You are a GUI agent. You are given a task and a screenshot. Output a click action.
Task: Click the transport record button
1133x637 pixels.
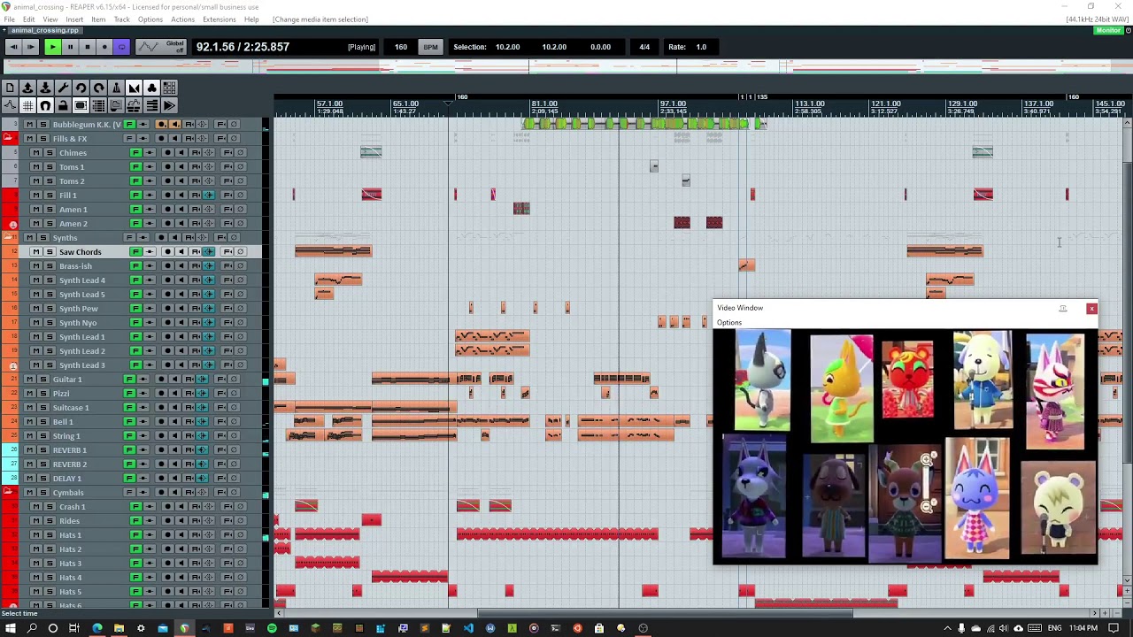coord(104,47)
